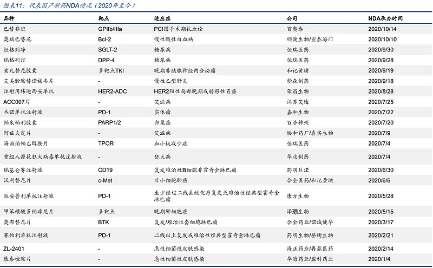
Task: Click the target cell SGLT-2
Action: [x=107, y=50]
